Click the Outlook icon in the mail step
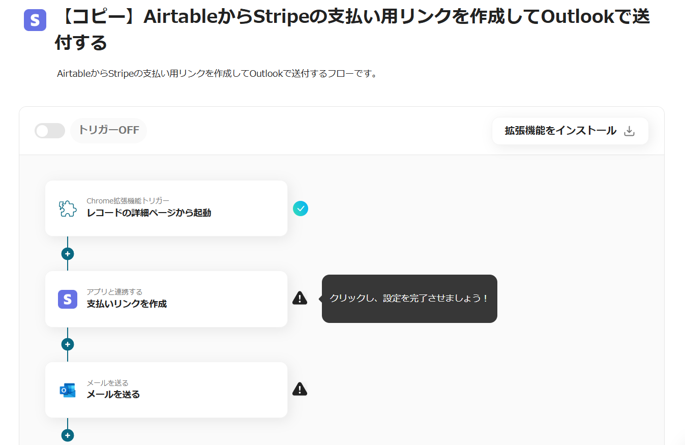Image resolution: width=685 pixels, height=445 pixels. 68,390
